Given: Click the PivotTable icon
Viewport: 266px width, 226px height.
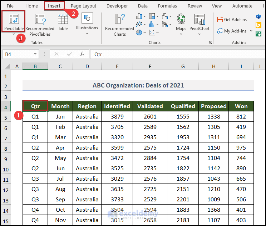Looking at the screenshot, I should [14, 19].
